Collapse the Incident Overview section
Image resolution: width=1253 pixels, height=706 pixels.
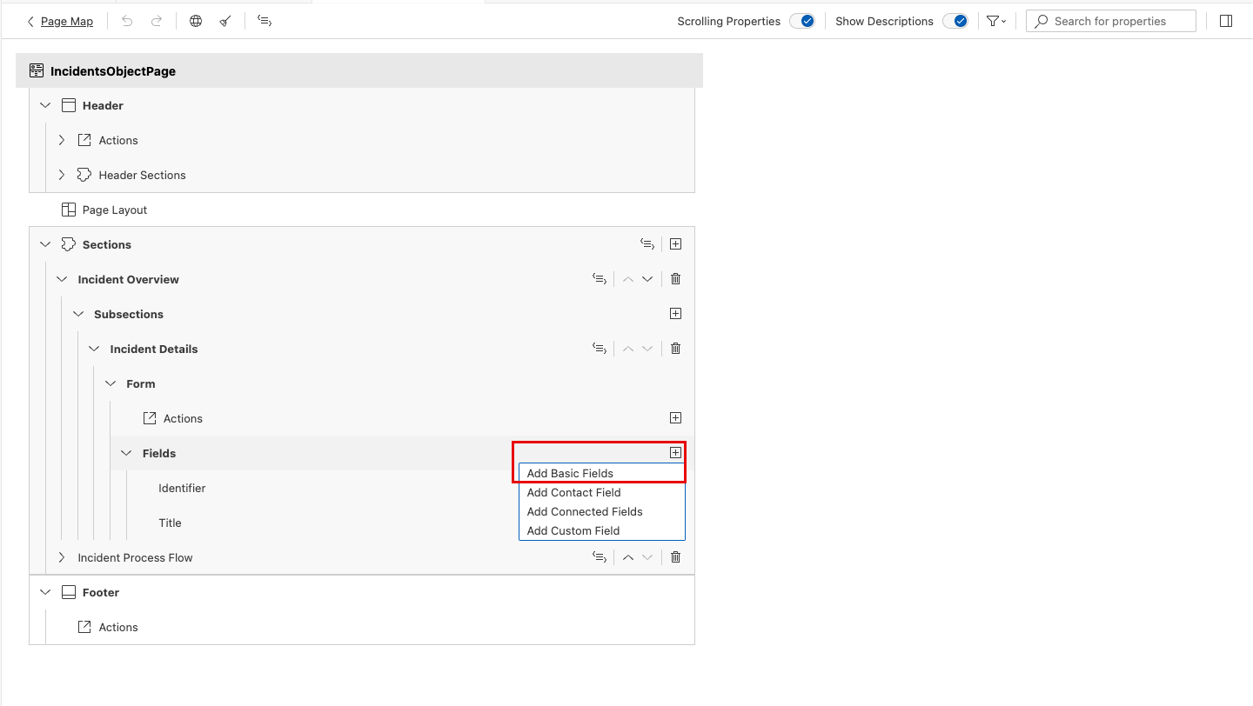(x=62, y=279)
